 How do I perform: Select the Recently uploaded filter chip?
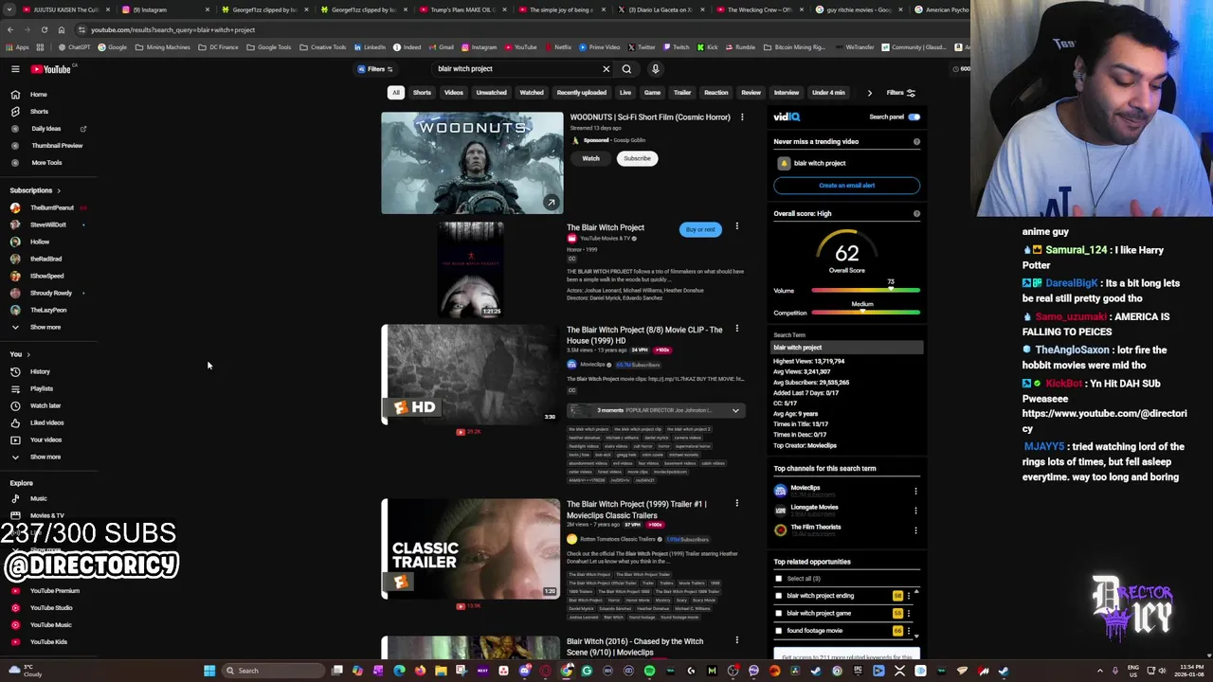point(581,93)
